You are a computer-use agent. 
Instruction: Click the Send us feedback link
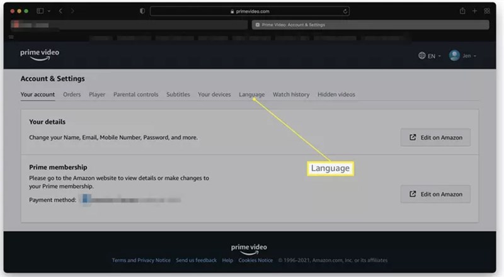coord(196,260)
